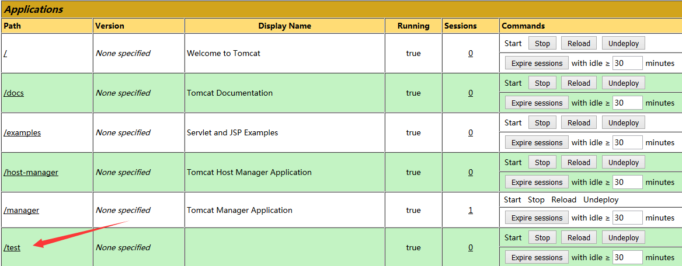Open the /examples application link
The height and width of the screenshot is (266, 682).
[22, 132]
